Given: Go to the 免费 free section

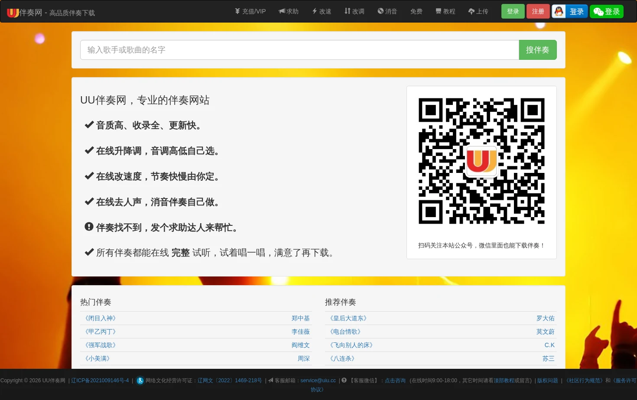Looking at the screenshot, I should point(416,11).
